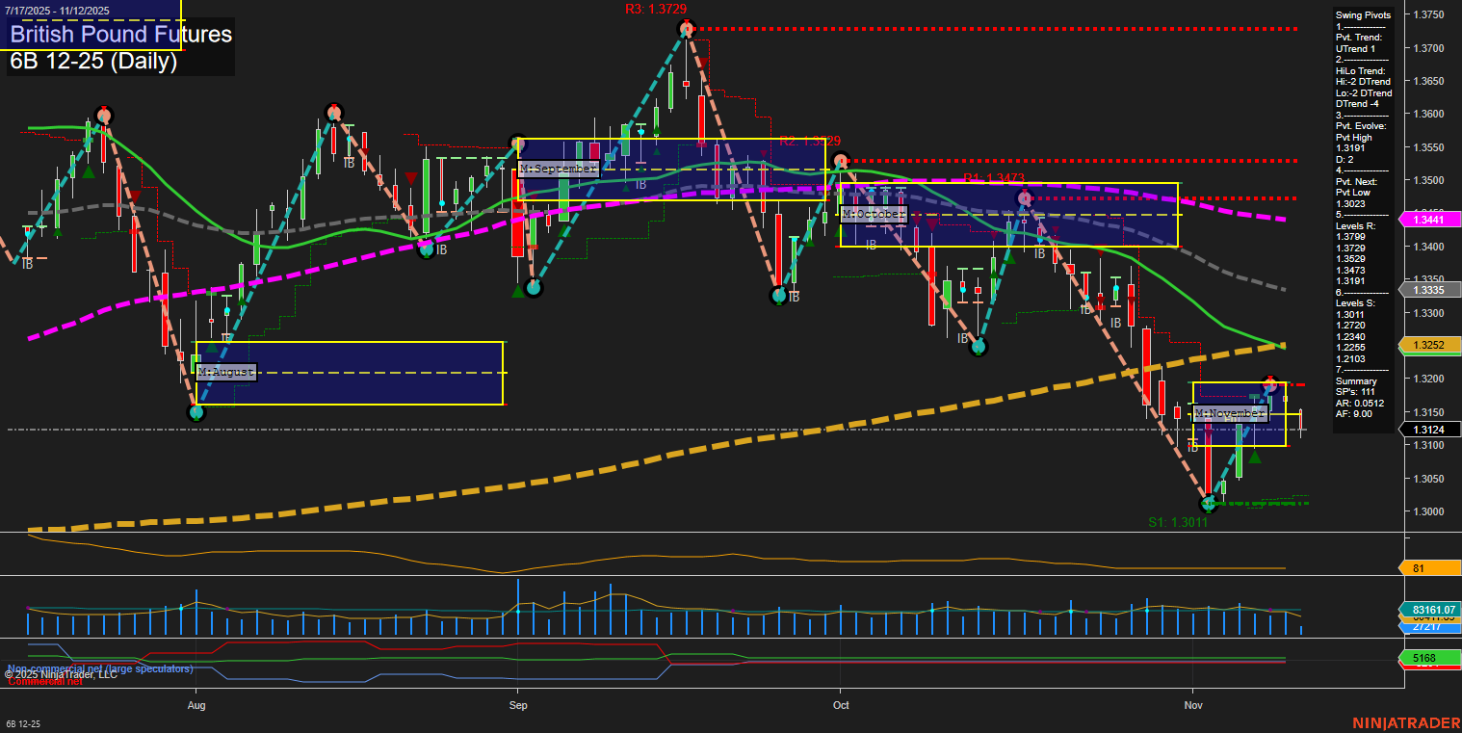Click the 1.3600 price axis tick
The image size is (1462, 733).
(x=1427, y=115)
